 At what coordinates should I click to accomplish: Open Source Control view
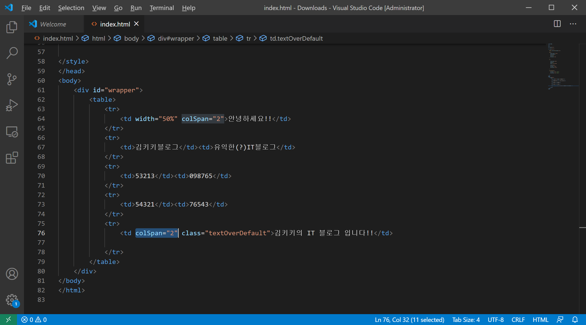tap(12, 79)
